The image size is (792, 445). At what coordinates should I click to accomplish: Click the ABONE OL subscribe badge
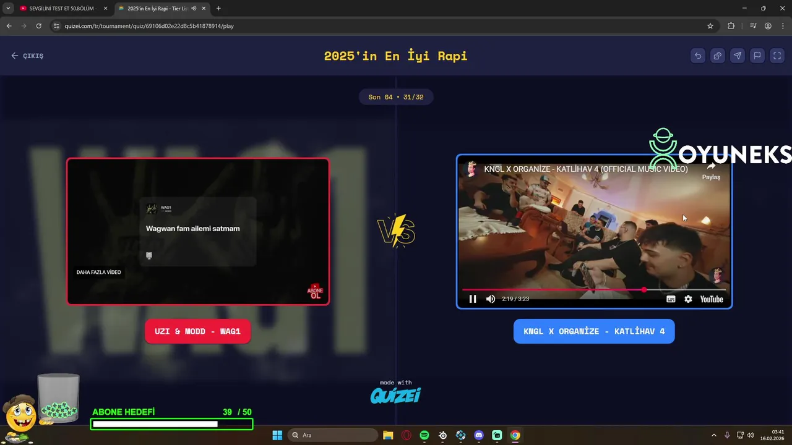point(315,292)
